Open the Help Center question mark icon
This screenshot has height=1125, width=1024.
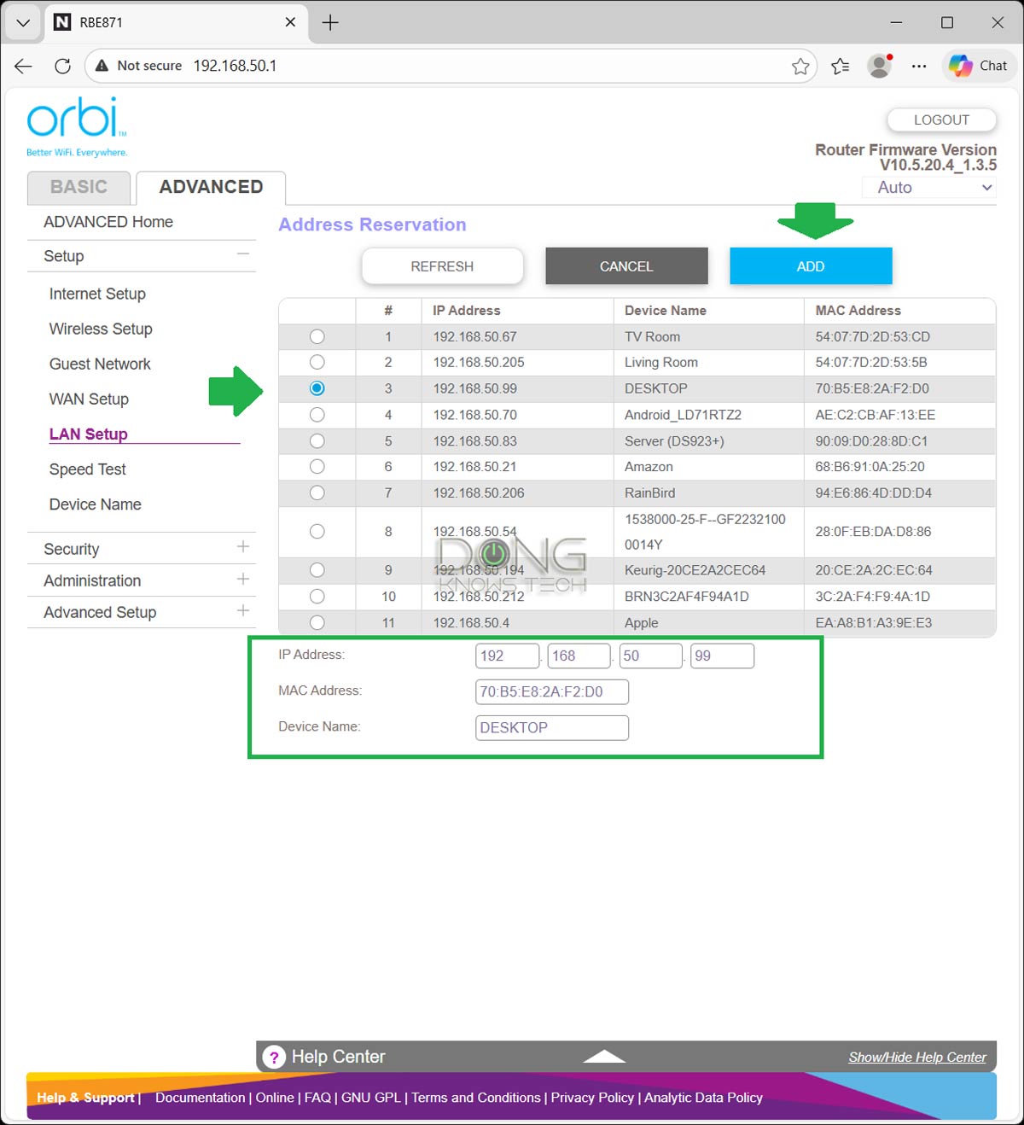273,1057
